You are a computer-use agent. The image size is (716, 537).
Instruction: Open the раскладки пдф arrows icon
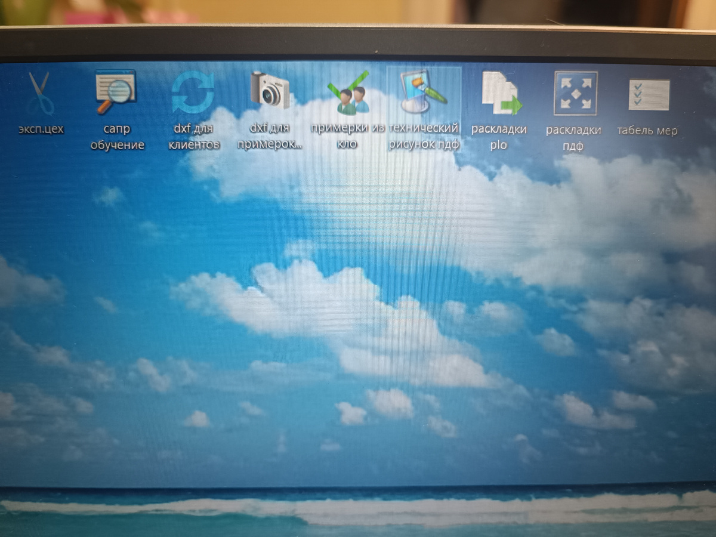575,93
